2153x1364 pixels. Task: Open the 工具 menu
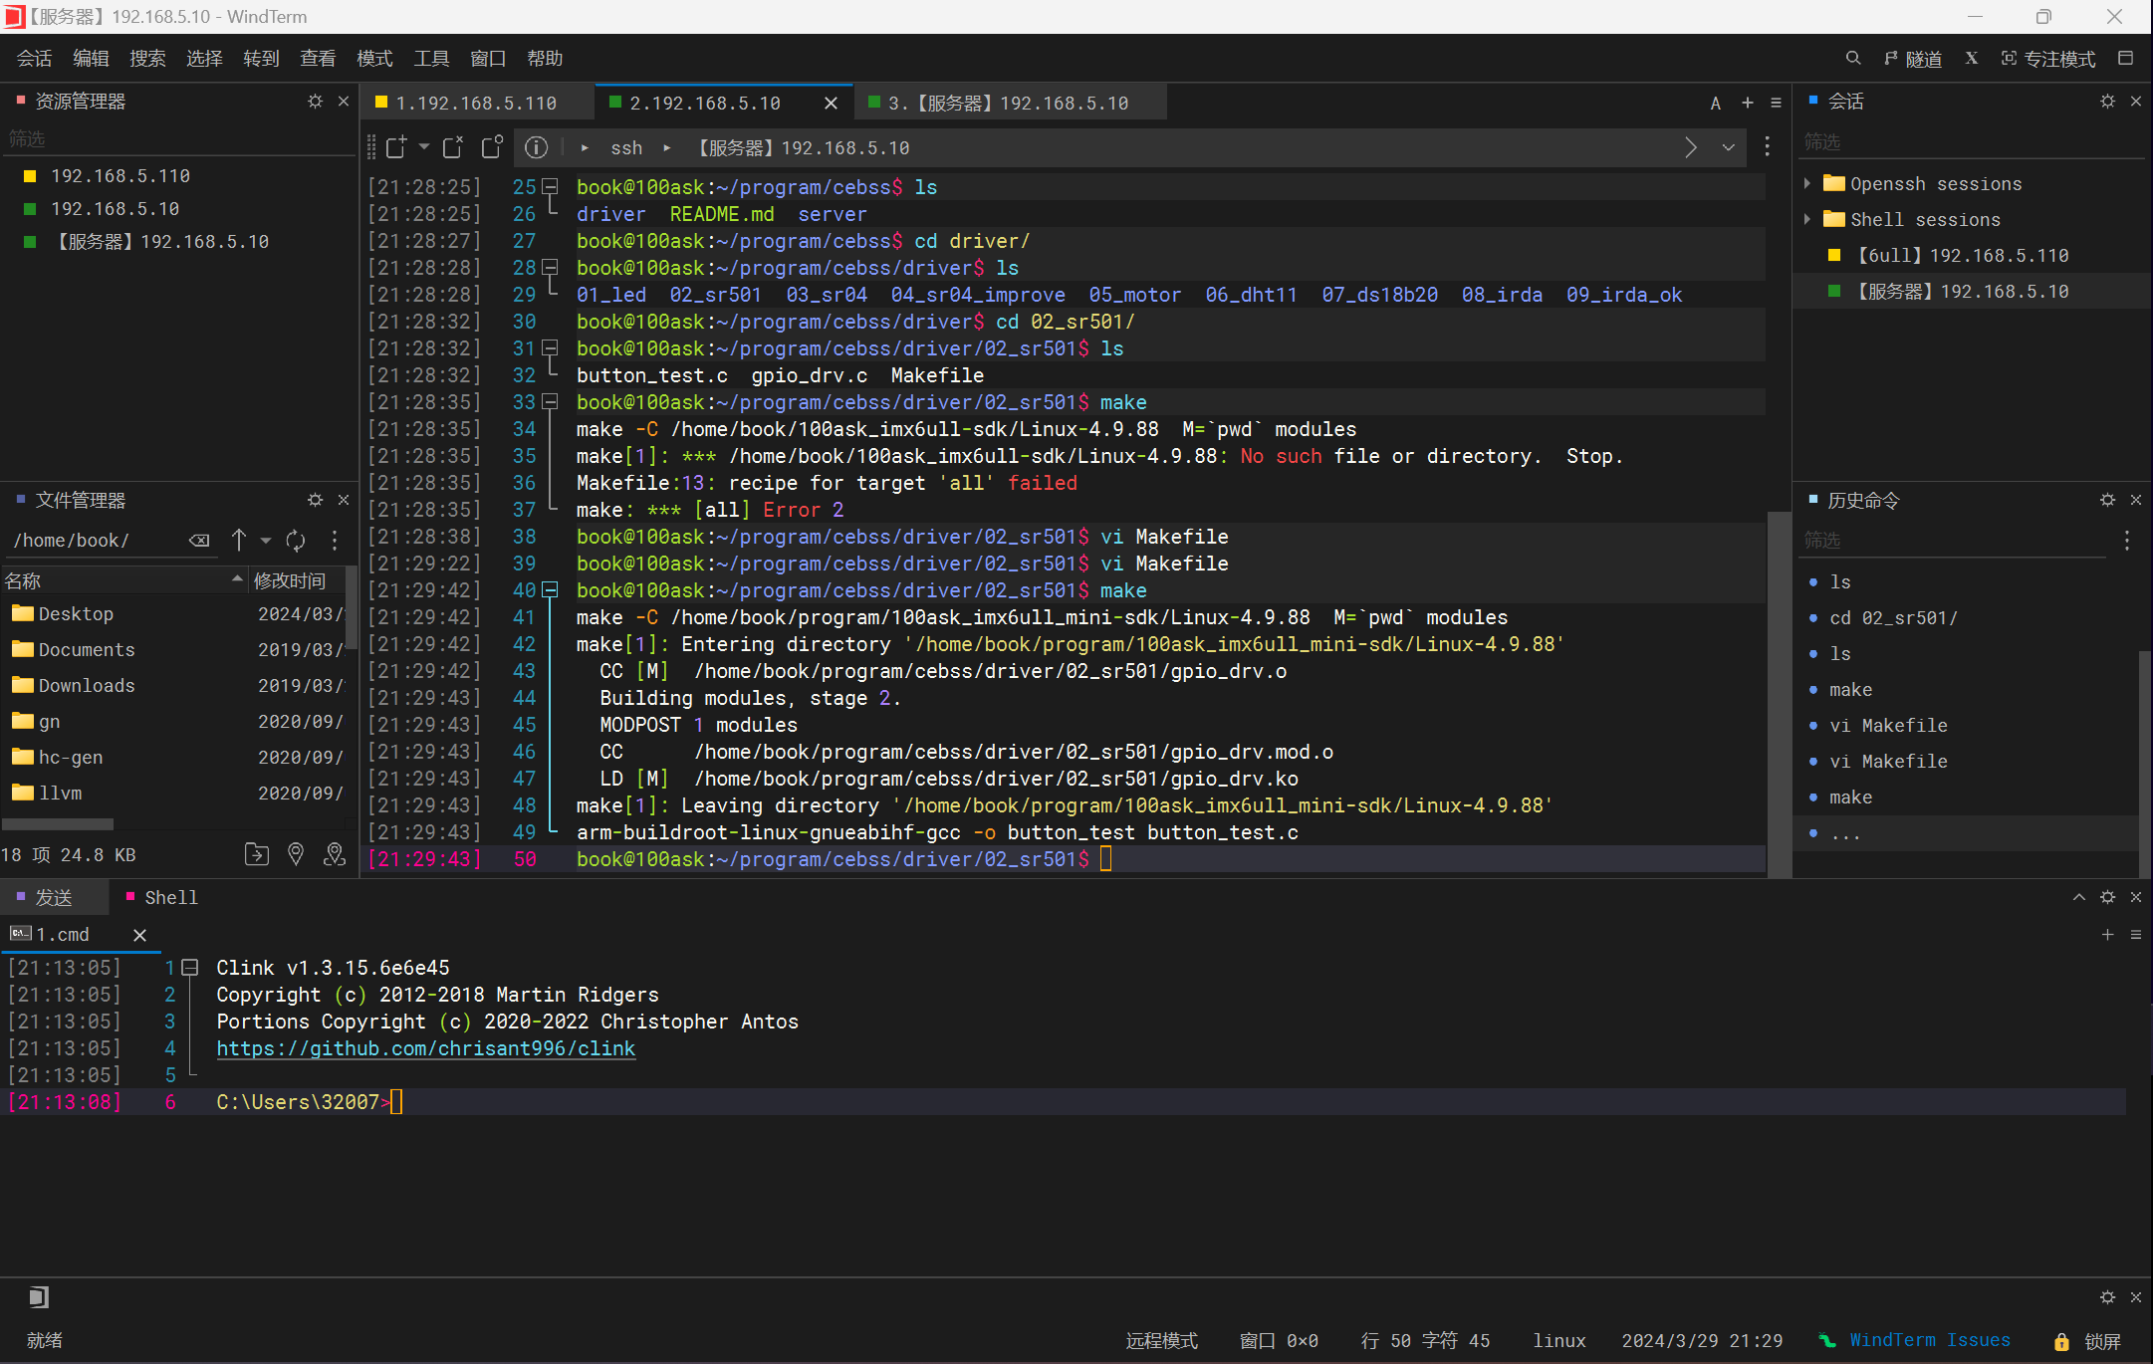(430, 59)
